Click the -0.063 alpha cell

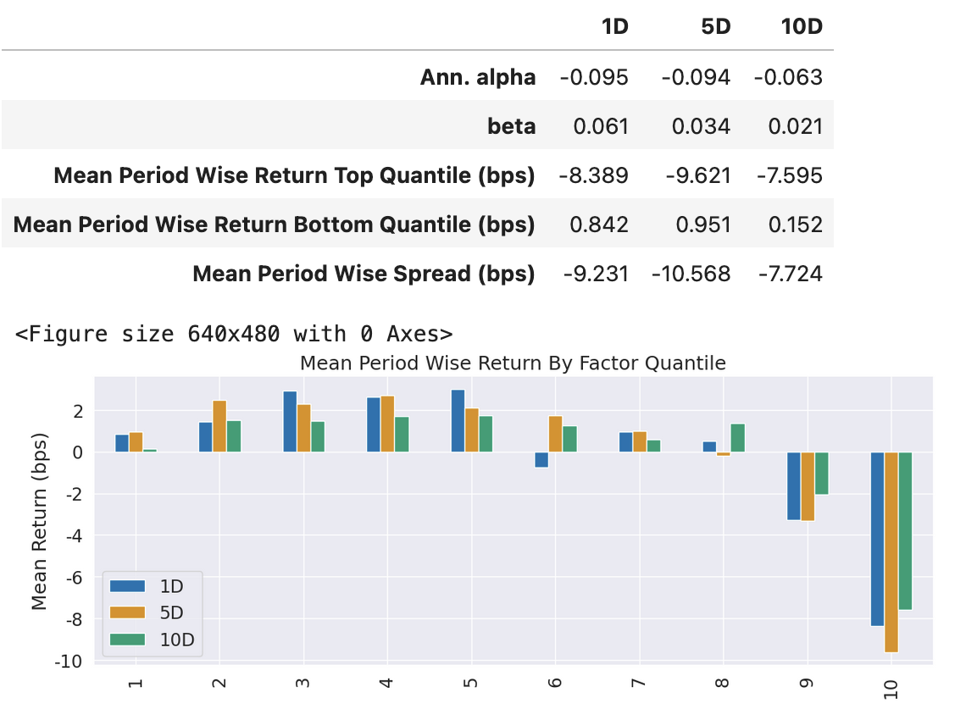pyautogui.click(x=788, y=78)
